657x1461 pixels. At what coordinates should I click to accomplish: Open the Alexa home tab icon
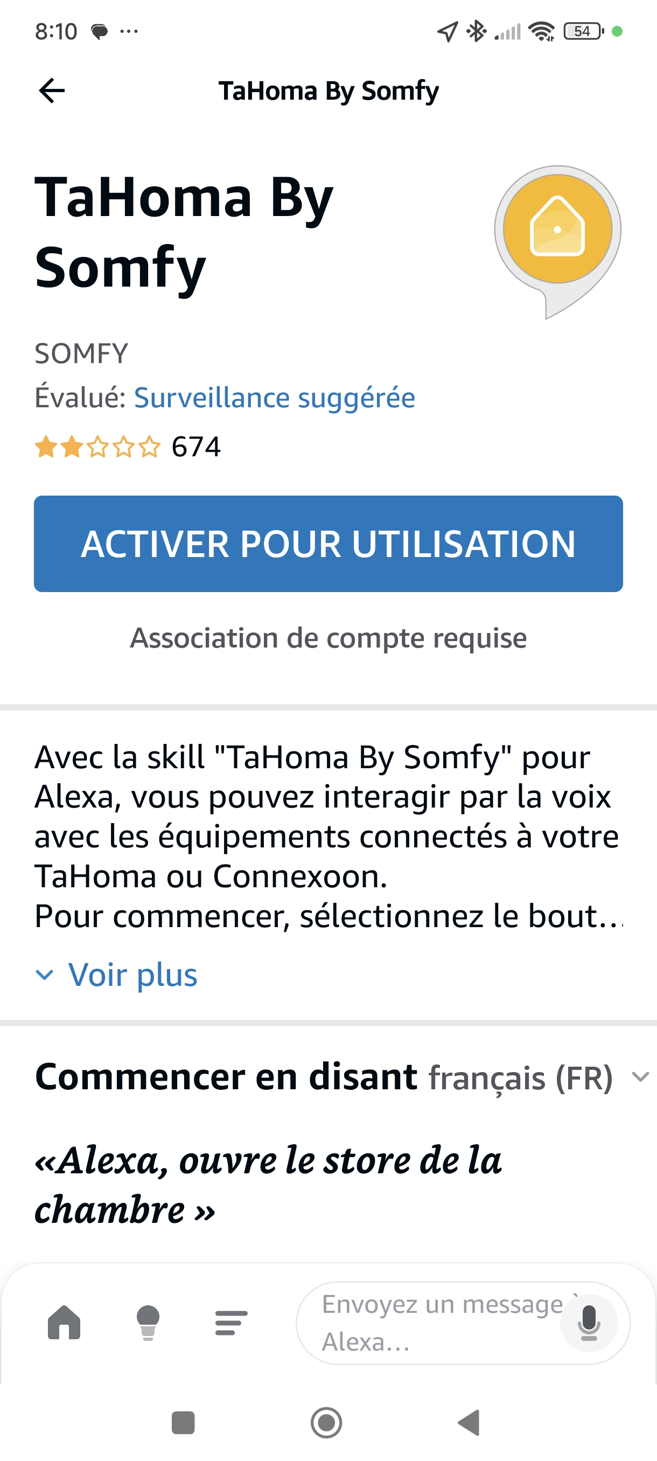tap(64, 1323)
